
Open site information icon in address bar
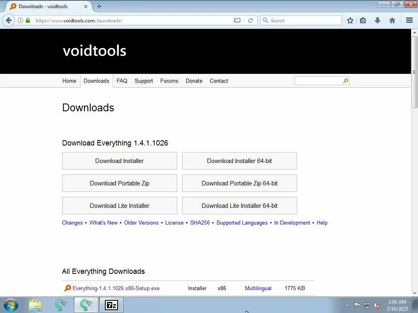coord(20,20)
